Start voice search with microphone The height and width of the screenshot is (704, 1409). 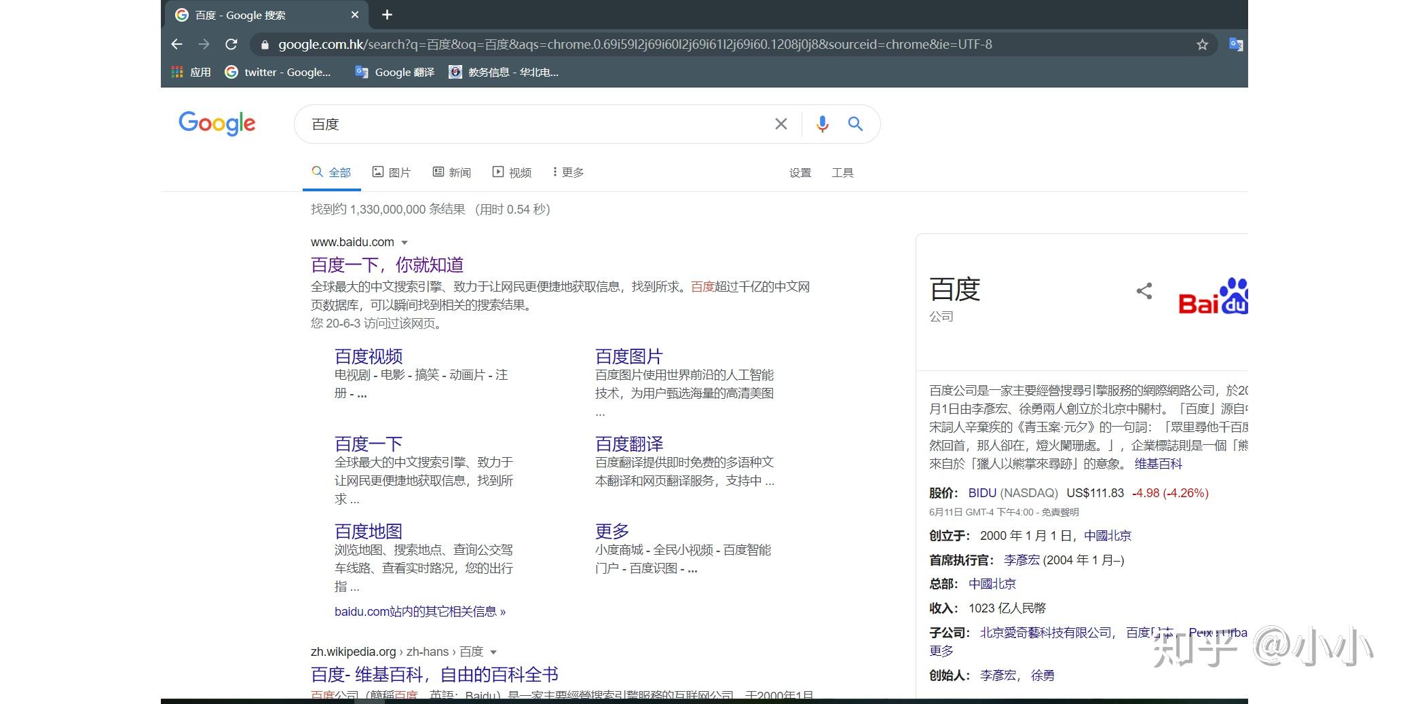click(x=822, y=124)
